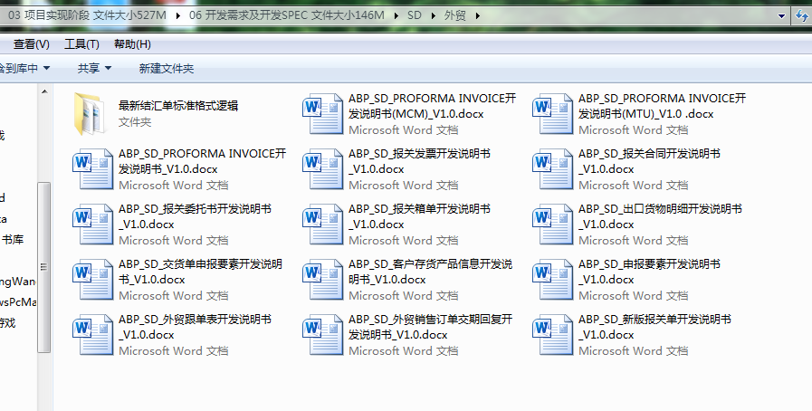Click Word icon of 报关发票开发说明书 file
The width and height of the screenshot is (812, 411).
(x=323, y=168)
